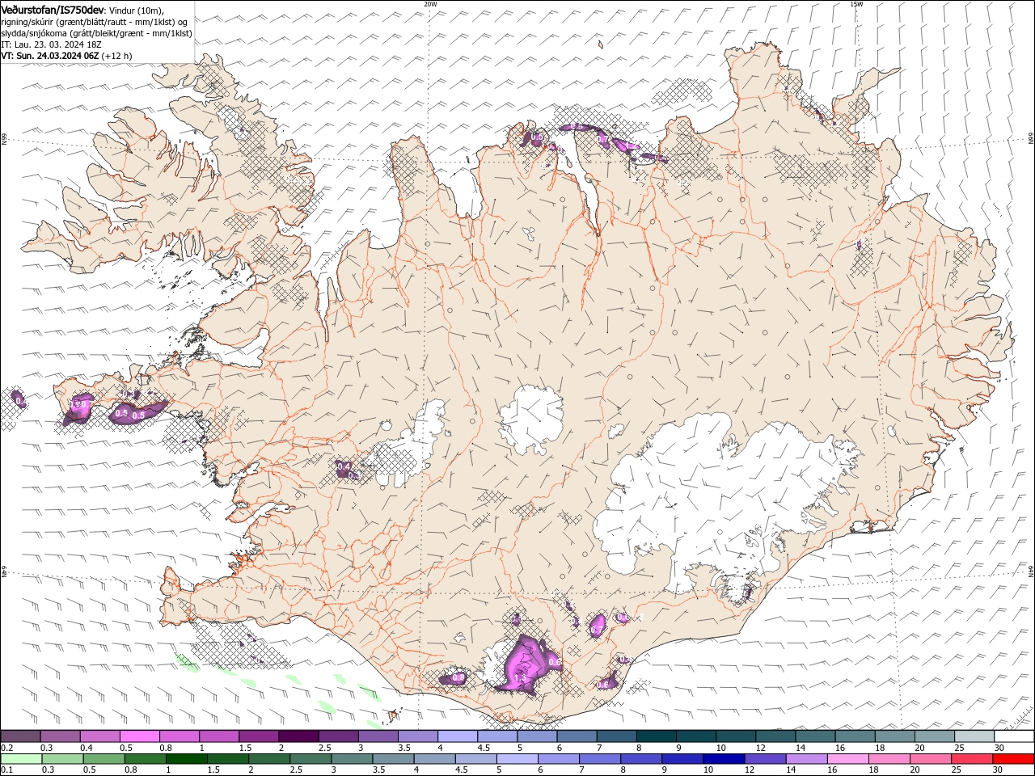1035x776 pixels.
Task: Click the "VT: Sun. 24.03.2024 06Z" valid time
Action: (x=50, y=56)
